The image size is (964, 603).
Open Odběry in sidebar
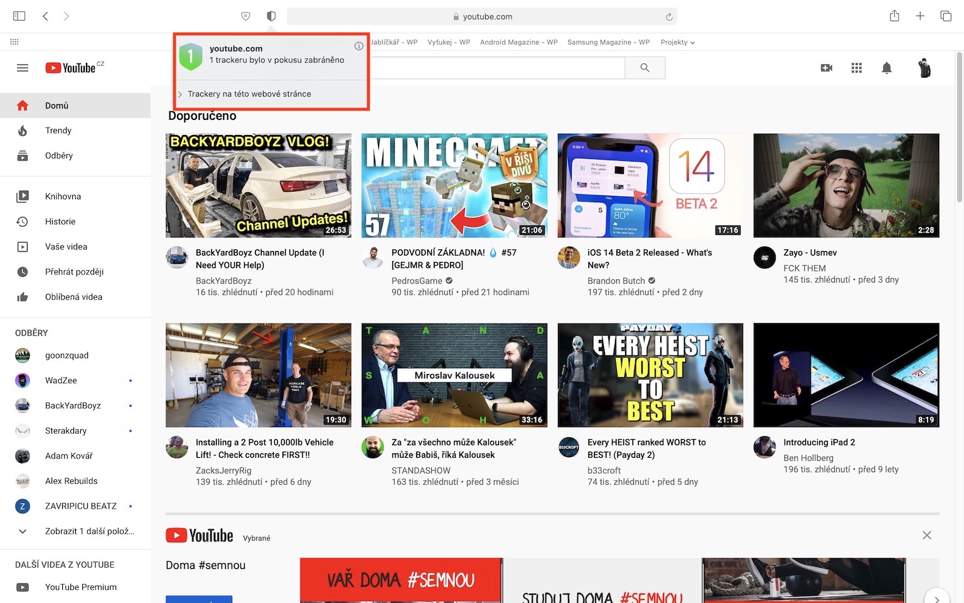click(75, 156)
